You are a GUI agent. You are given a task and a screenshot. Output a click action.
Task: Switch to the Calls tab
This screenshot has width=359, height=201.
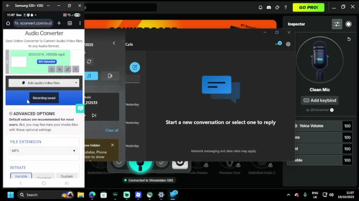coord(129,44)
